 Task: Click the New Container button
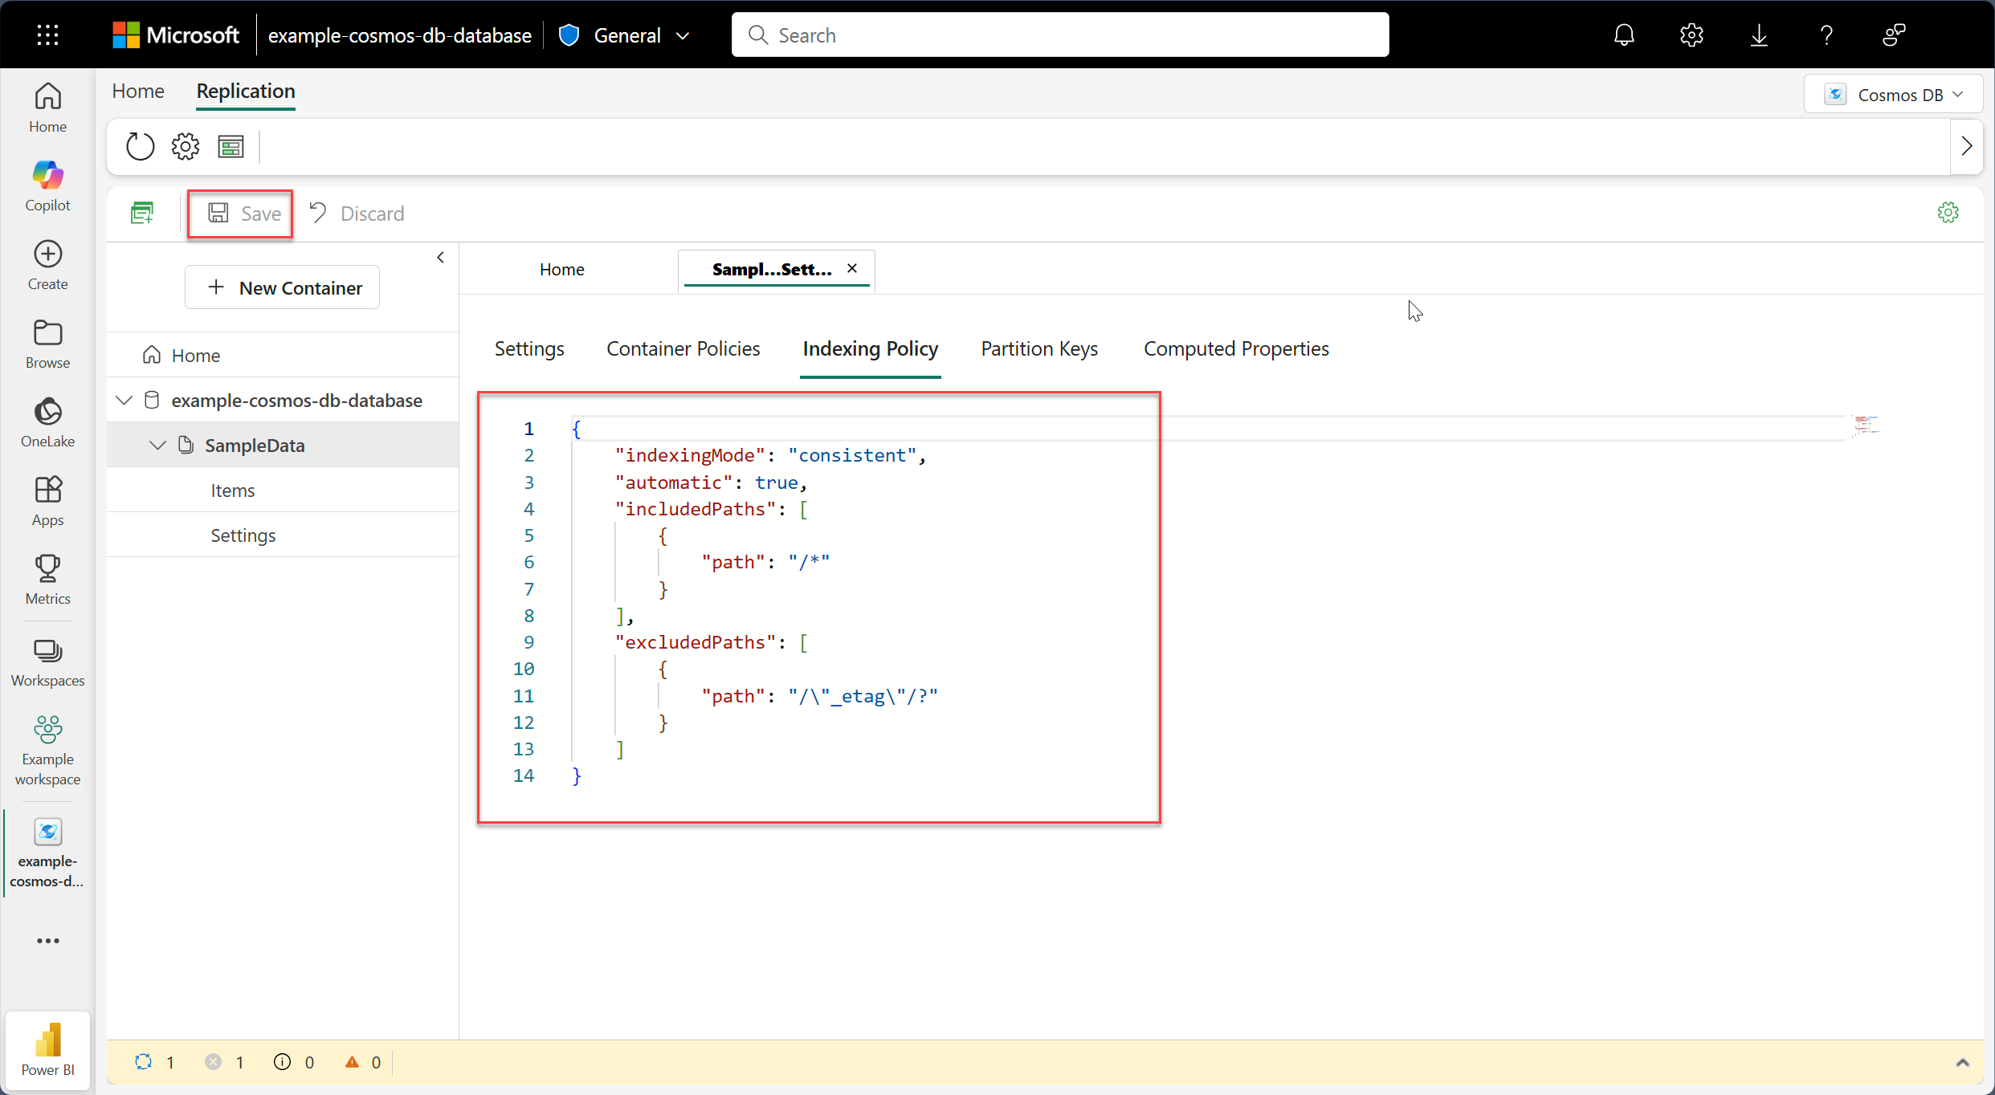click(x=283, y=287)
